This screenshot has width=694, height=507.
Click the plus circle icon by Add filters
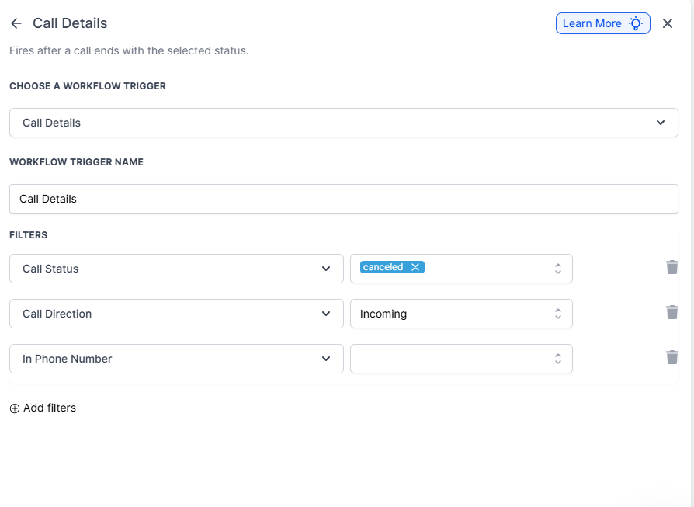[15, 408]
